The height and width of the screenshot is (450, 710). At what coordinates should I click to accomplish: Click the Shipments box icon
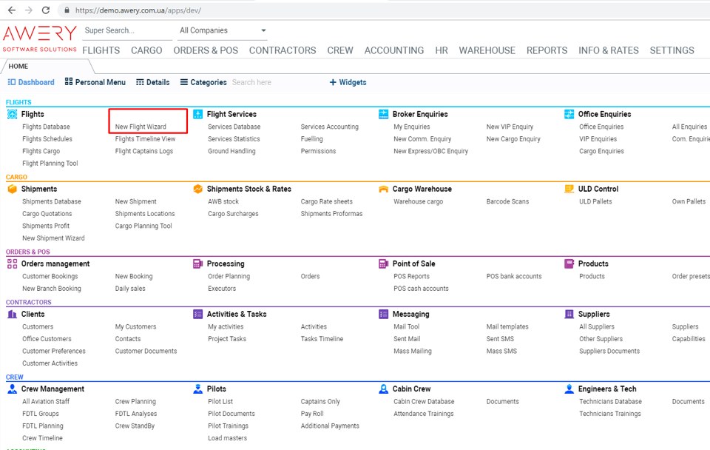[x=12, y=189]
